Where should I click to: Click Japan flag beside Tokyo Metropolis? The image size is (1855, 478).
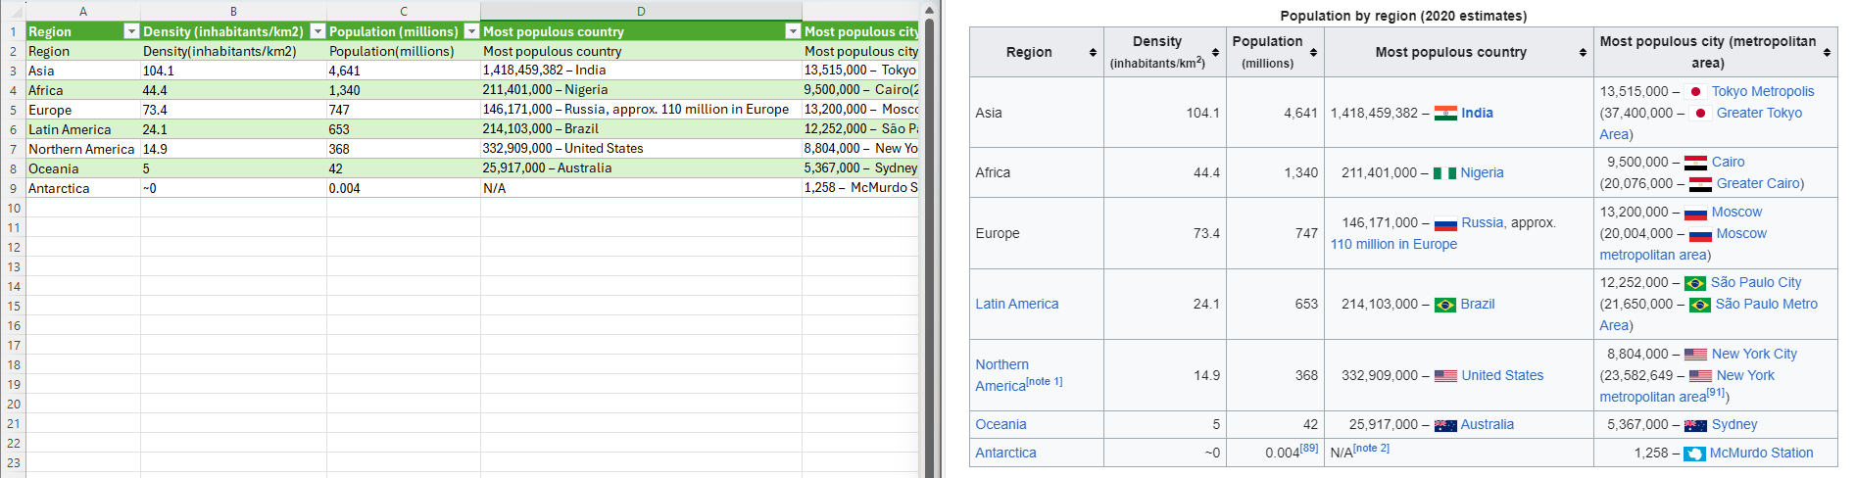tap(1695, 92)
